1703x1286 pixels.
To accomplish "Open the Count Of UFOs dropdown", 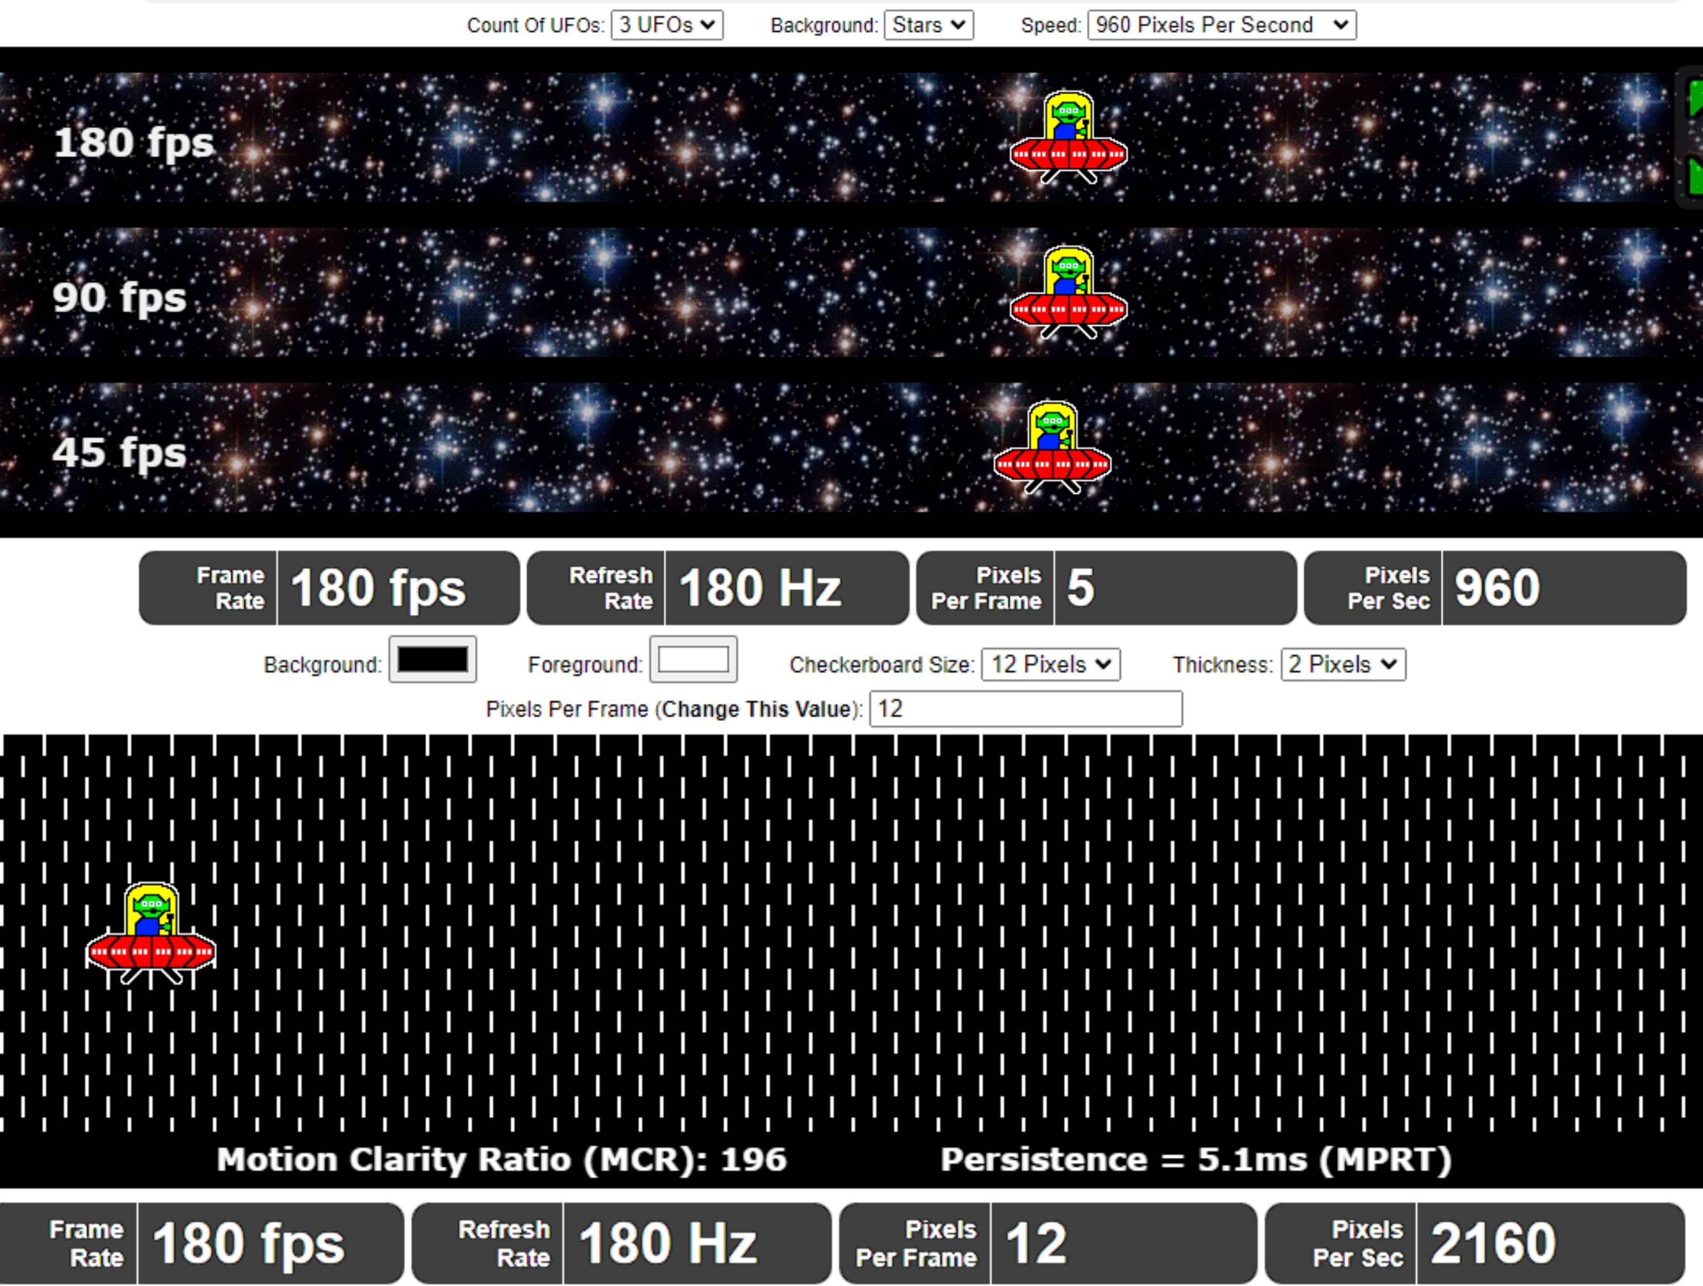I will 667,26.
